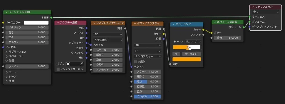Image resolution: width=285 pixels, height=104 pixels.
Task: Click the UV output socket
Action: [x=86, y=38]
